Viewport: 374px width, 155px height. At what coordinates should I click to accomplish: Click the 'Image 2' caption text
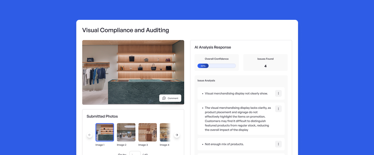coord(122,145)
